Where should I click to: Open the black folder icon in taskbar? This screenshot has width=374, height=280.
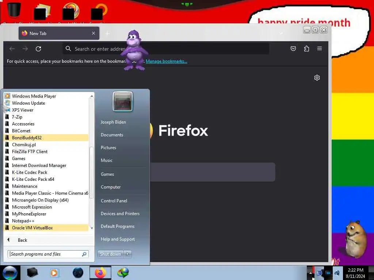coord(32,273)
